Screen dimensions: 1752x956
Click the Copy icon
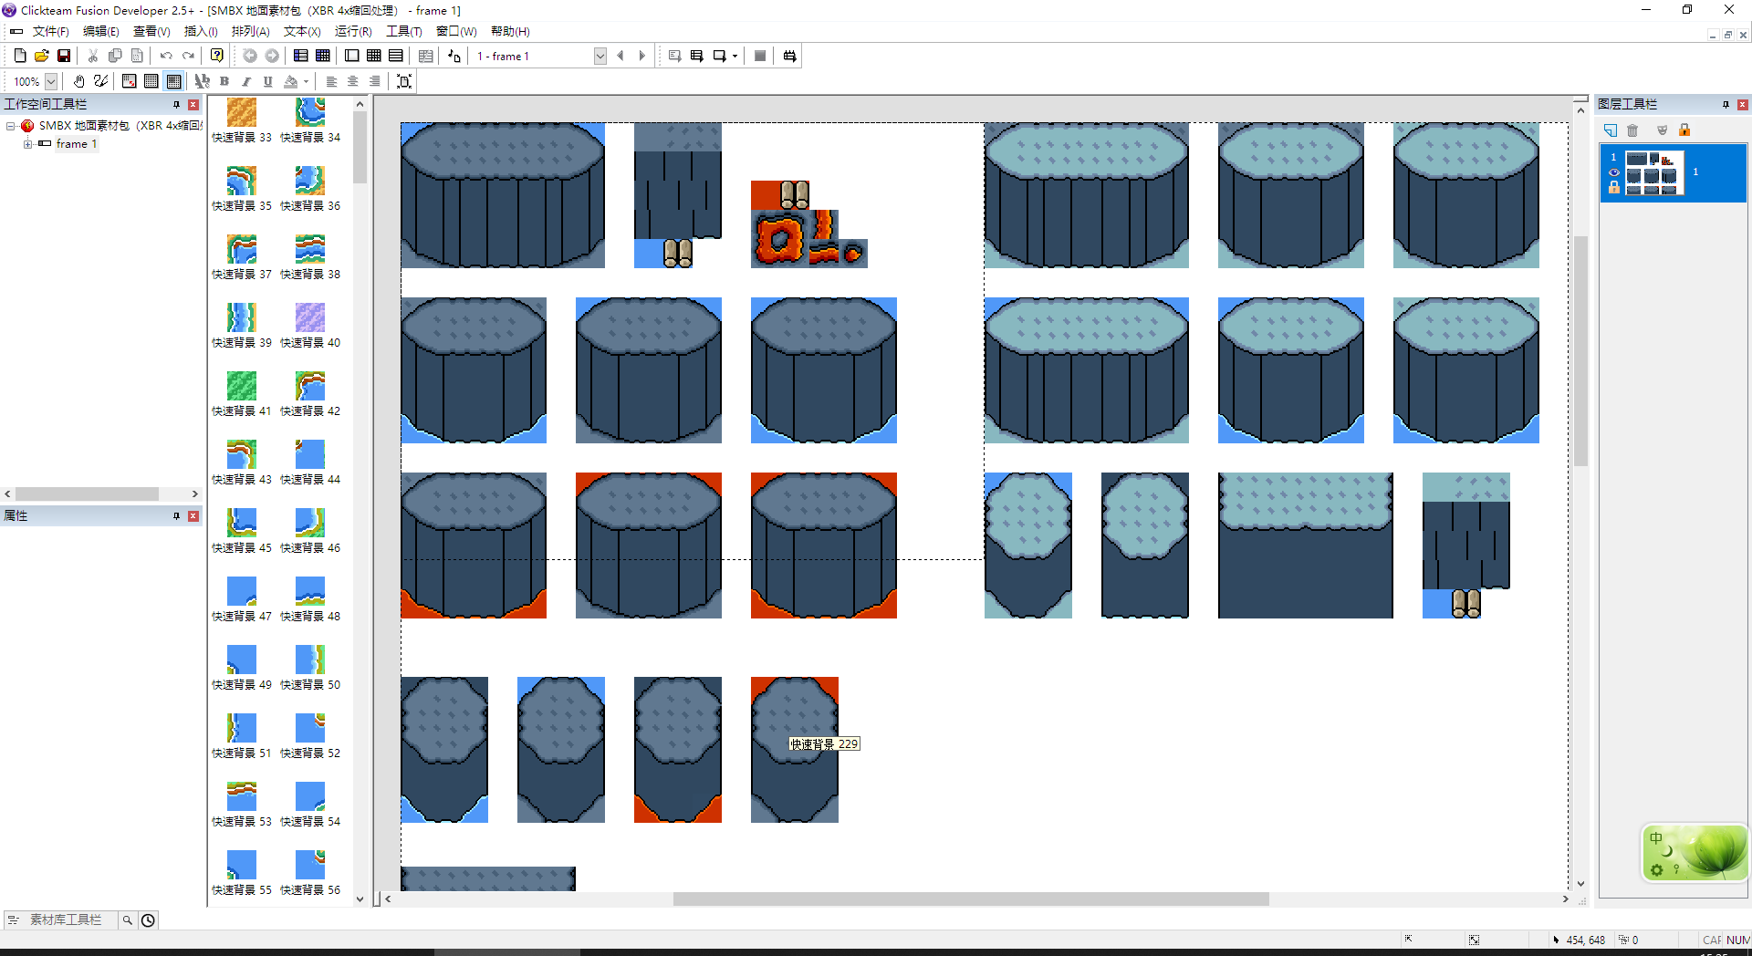pos(115,56)
